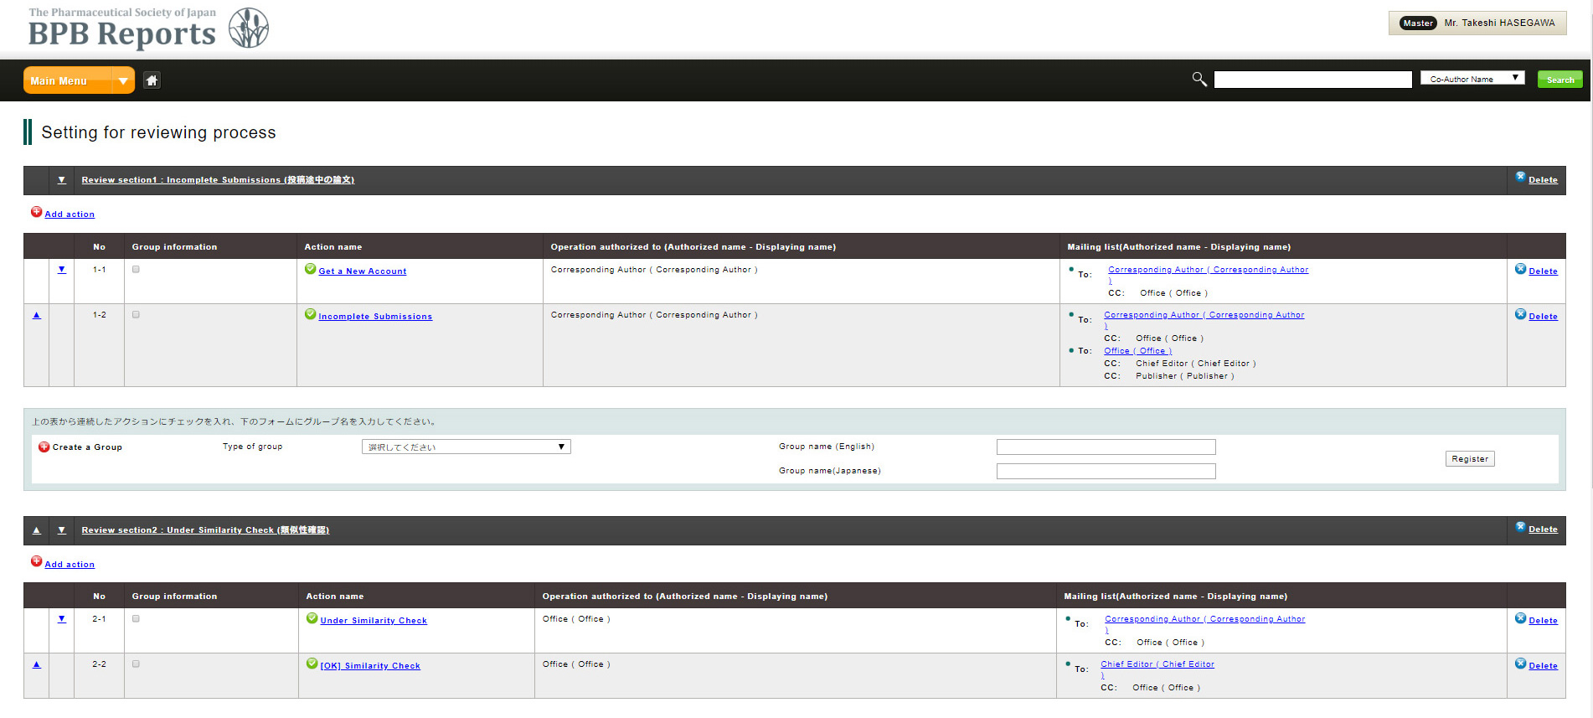
Task: Click delete icon in row 2-2
Action: pos(1520,664)
